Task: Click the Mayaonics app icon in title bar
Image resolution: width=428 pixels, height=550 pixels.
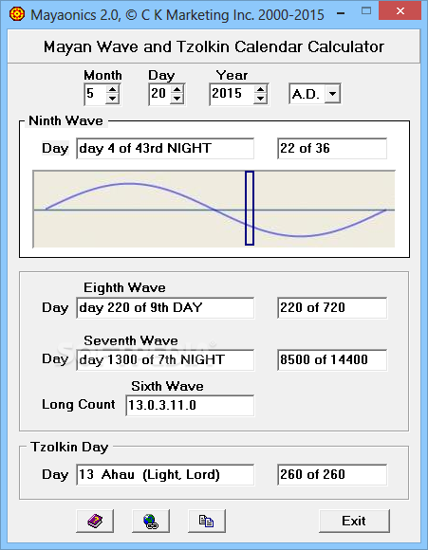Action: (x=17, y=14)
